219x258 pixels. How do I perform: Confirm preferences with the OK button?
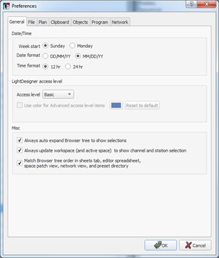tap(161, 245)
